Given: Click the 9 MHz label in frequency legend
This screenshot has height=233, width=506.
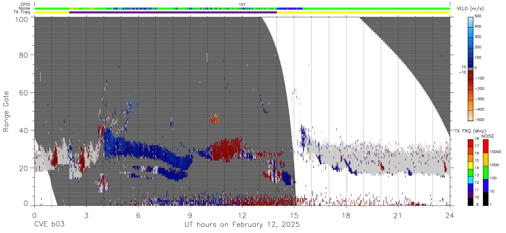Looking at the screenshot, I should (477, 204).
